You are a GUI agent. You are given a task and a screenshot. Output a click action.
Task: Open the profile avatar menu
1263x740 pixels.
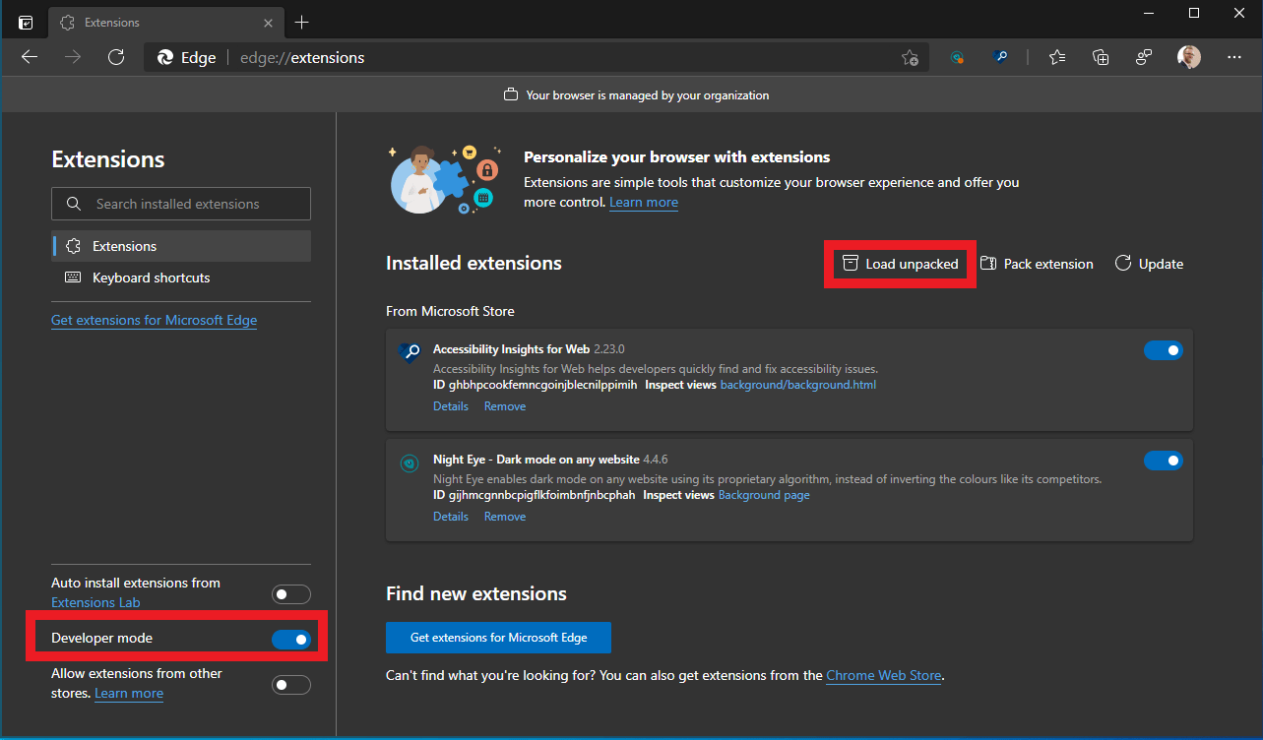[x=1189, y=57]
